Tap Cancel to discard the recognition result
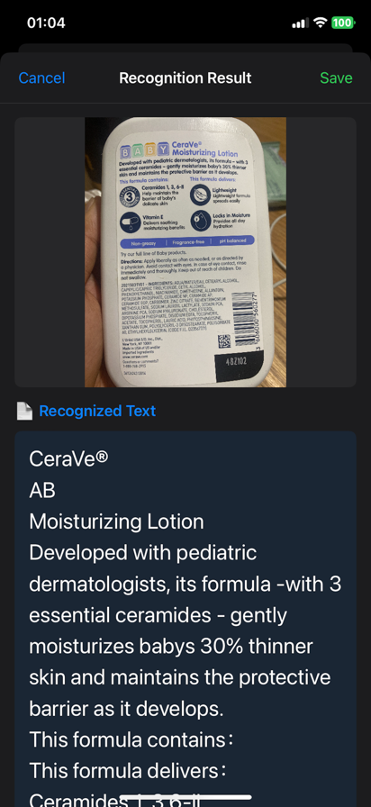This screenshot has width=371, height=807. (41, 78)
